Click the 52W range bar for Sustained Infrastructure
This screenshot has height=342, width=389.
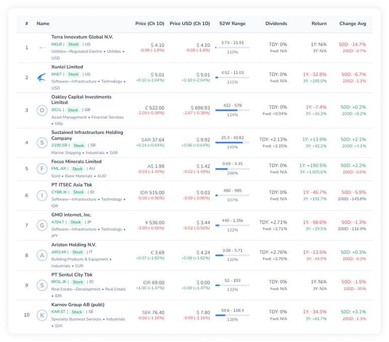pyautogui.click(x=233, y=143)
